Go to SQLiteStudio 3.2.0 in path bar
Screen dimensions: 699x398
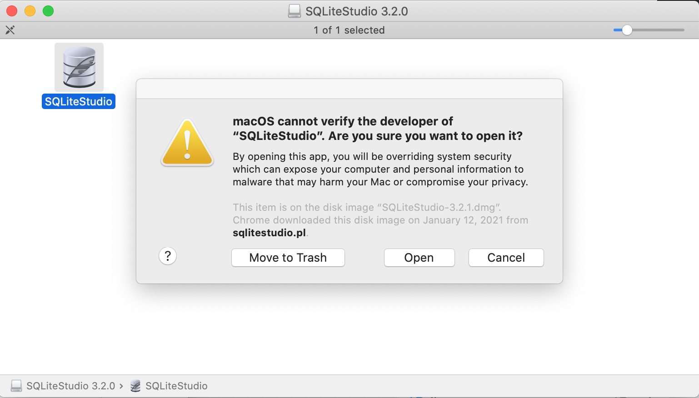71,386
